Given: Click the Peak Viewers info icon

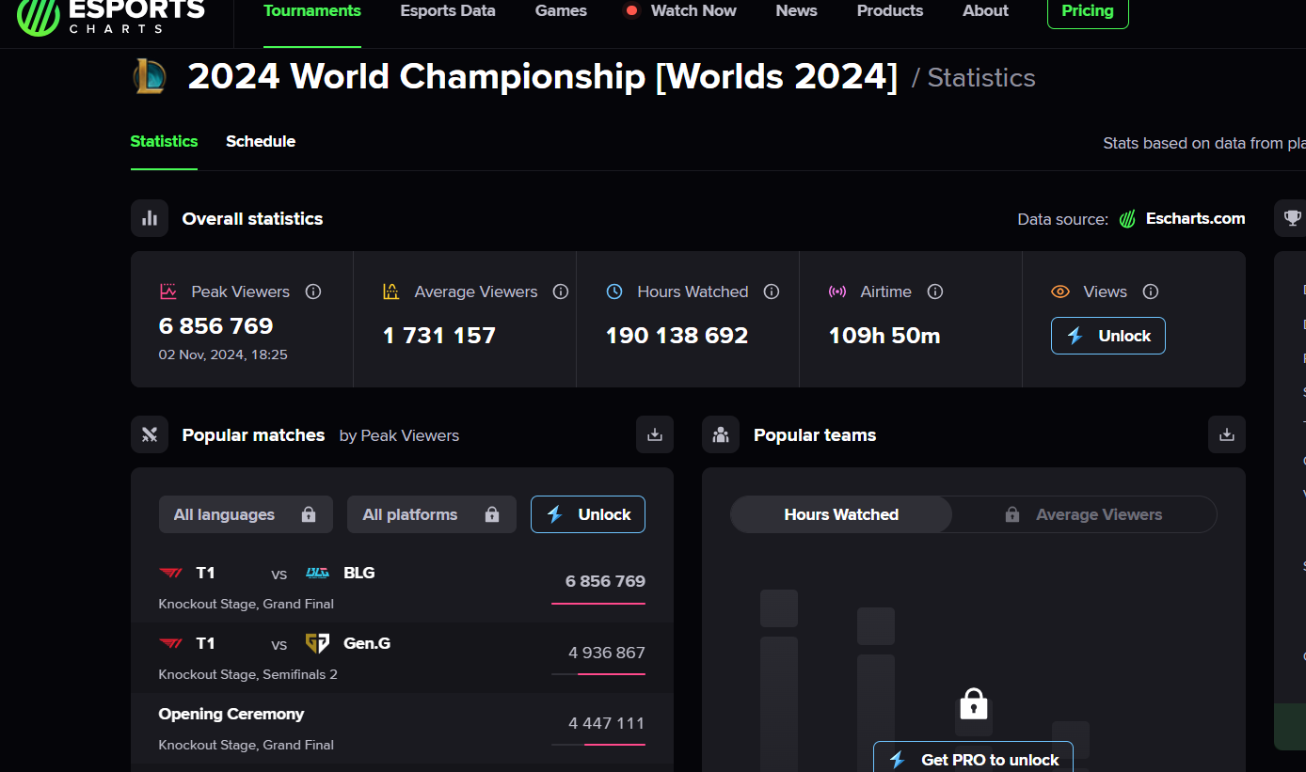Looking at the screenshot, I should pyautogui.click(x=313, y=291).
